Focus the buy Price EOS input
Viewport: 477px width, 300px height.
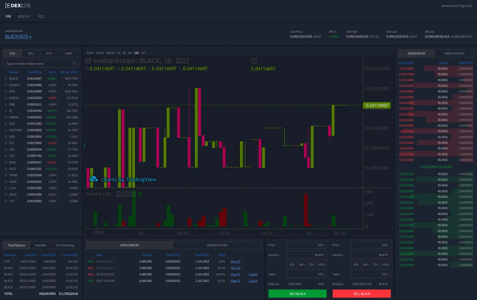click(307, 245)
